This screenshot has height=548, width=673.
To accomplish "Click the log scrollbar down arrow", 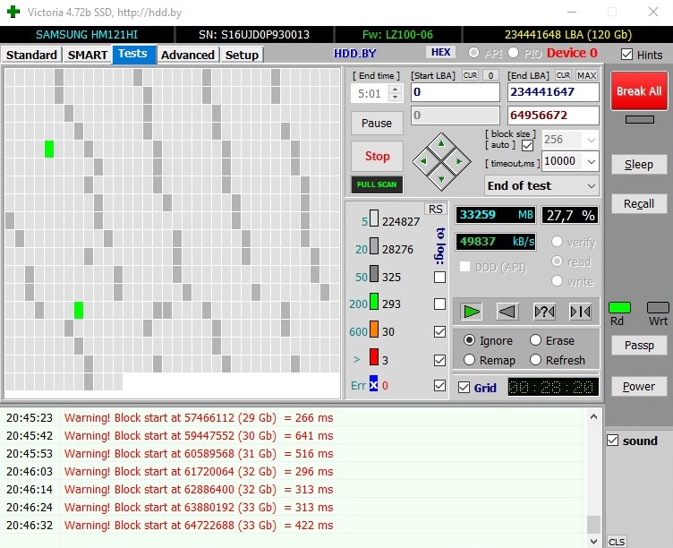I will 593,541.
